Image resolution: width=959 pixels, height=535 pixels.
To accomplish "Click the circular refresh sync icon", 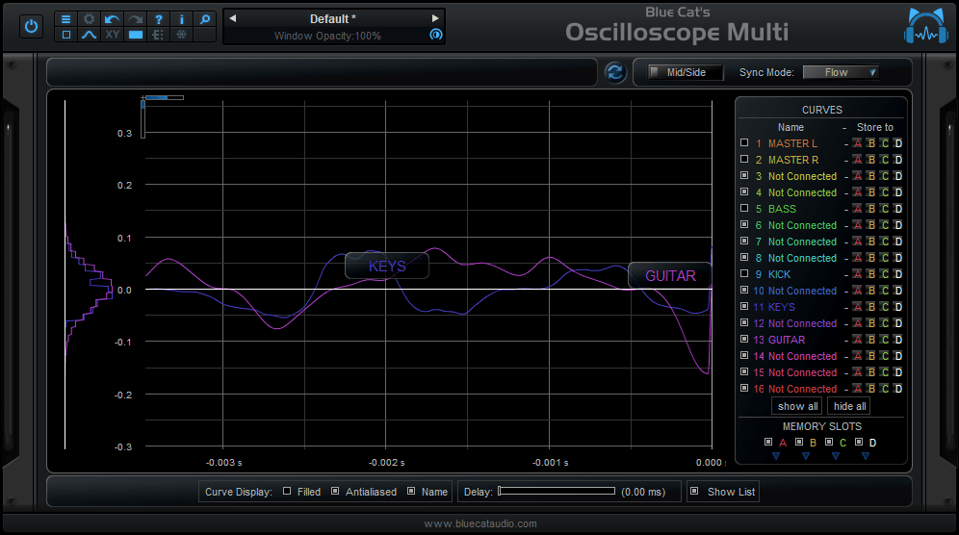I will tap(615, 72).
